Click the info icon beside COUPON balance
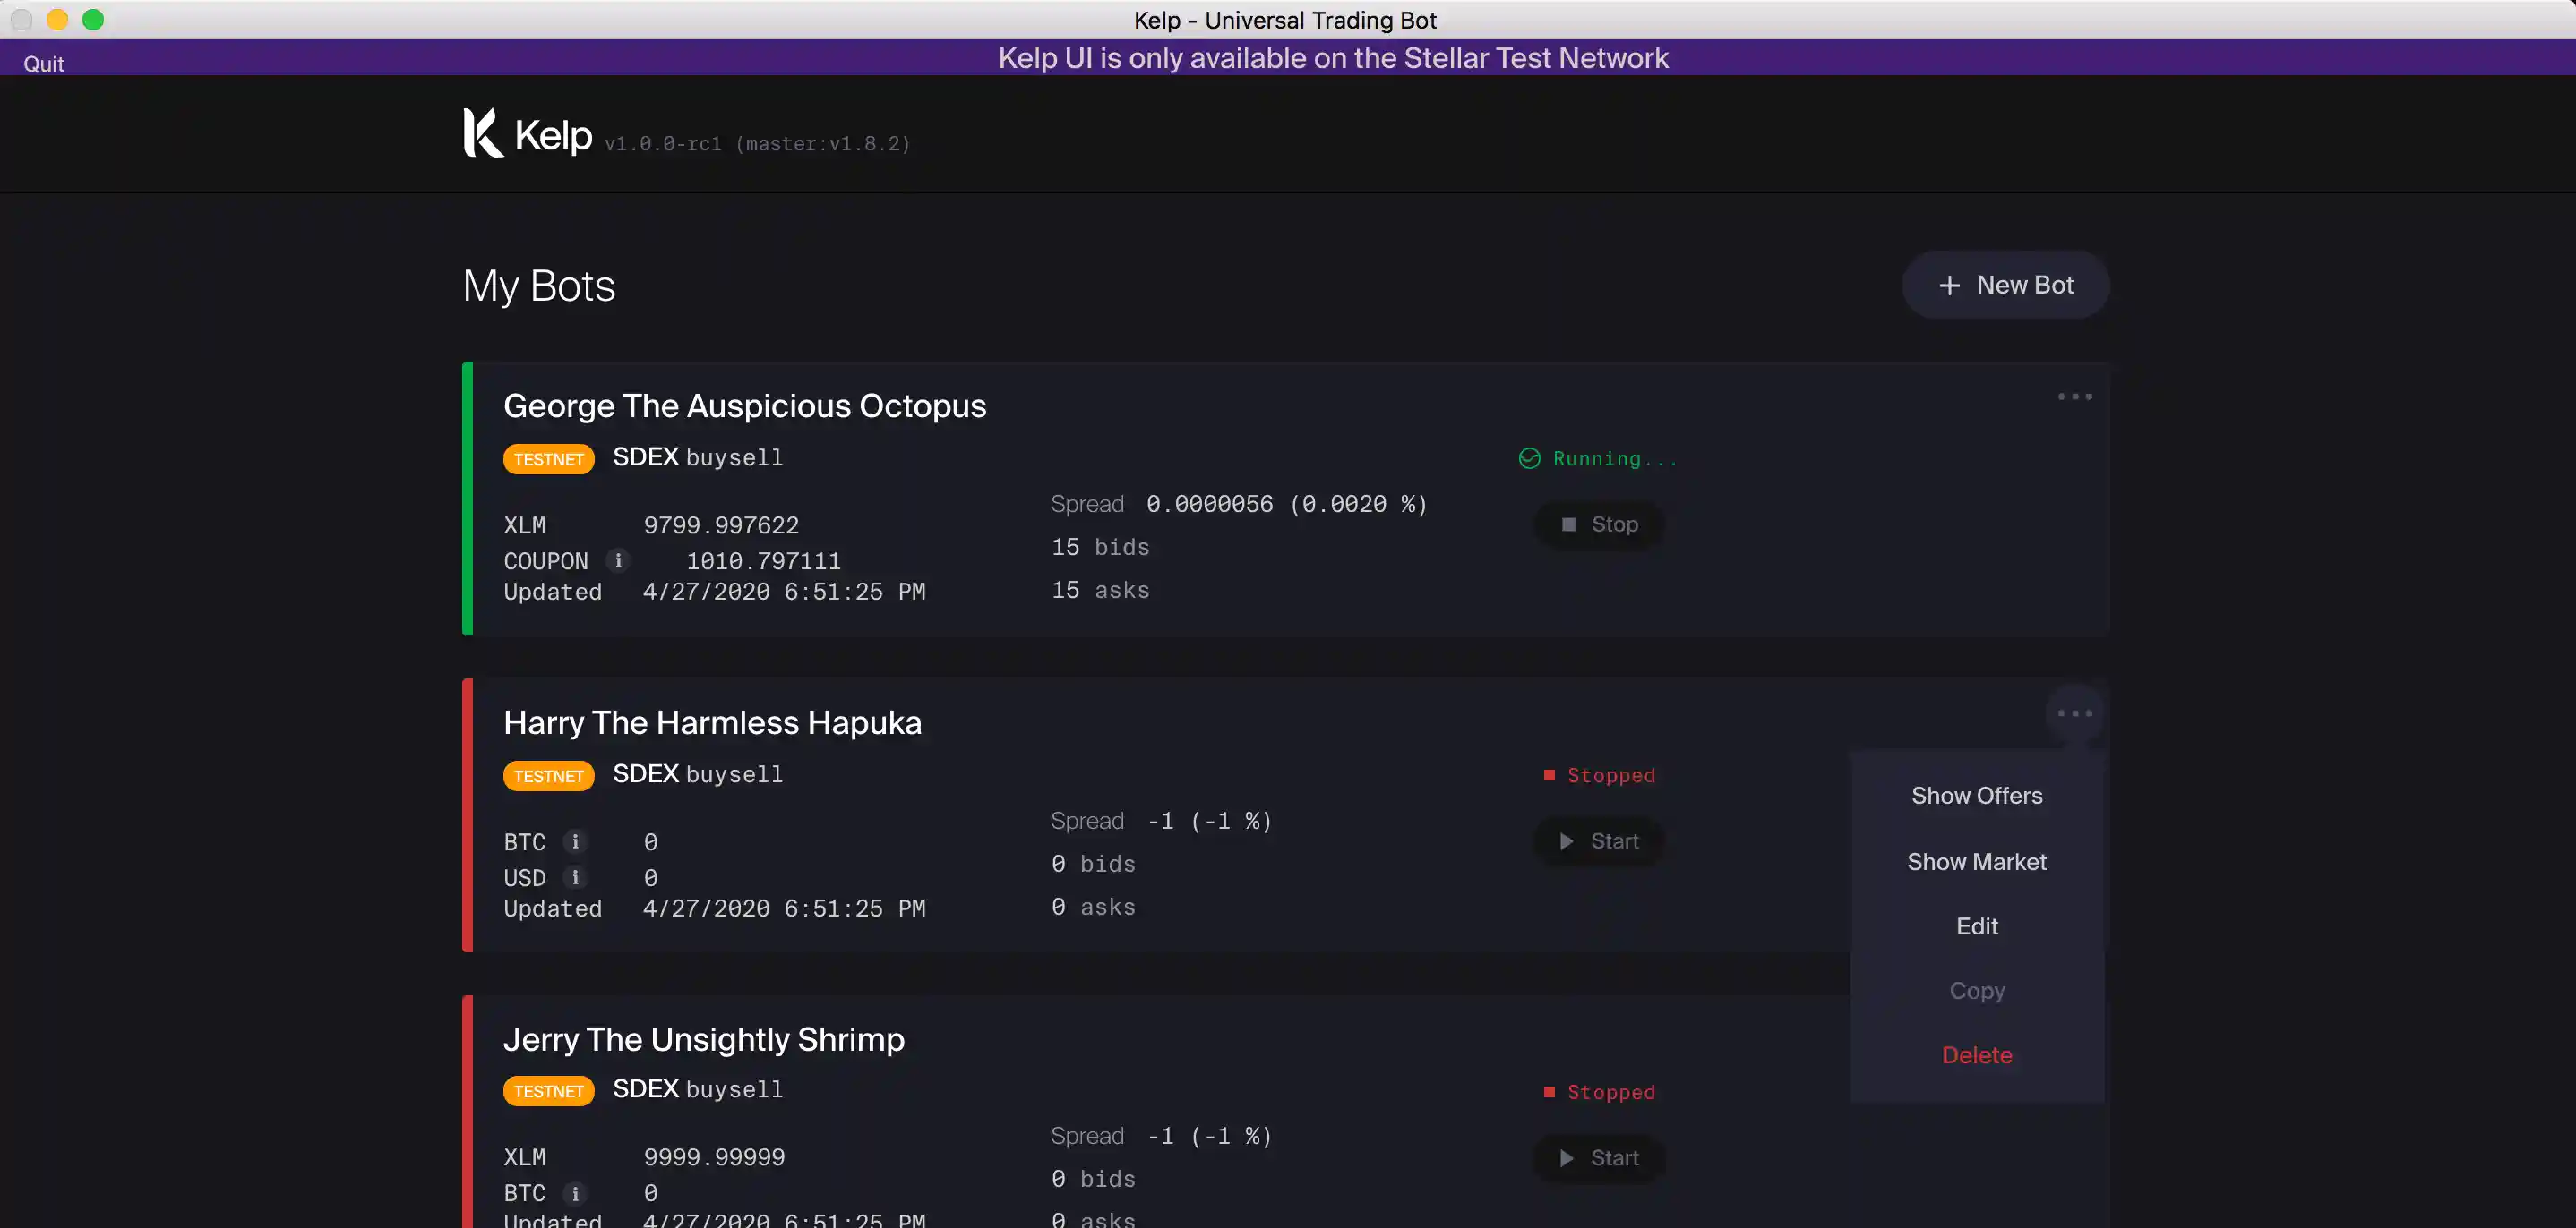Viewport: 2576px width, 1228px height. pos(618,560)
